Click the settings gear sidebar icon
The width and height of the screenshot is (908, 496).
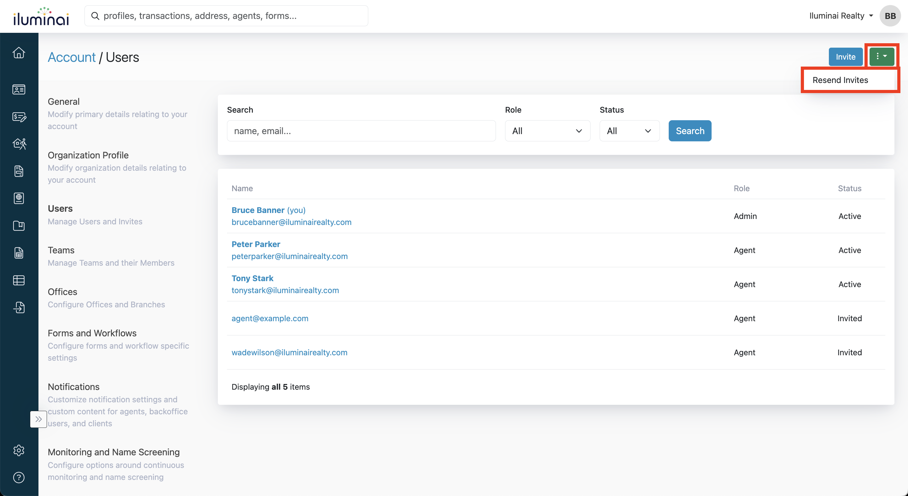[19, 450]
